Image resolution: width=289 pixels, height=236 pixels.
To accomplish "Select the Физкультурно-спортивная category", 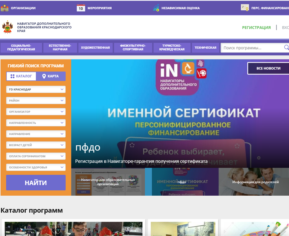I will tap(133, 47).
